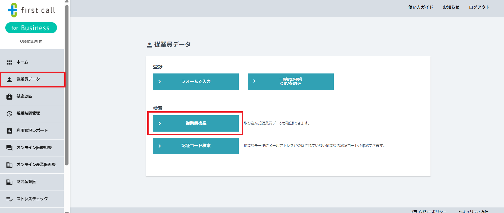504x213 pixels.
Task: Click the オンライン産業医面談 building icon
Action: (9, 165)
